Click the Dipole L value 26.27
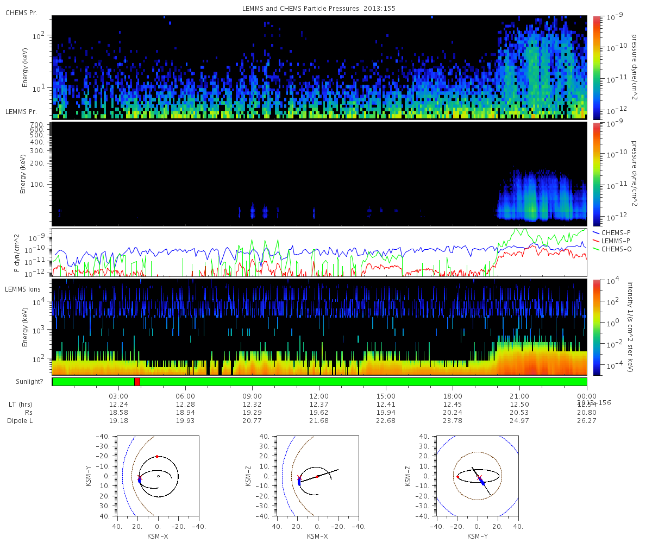 587,421
